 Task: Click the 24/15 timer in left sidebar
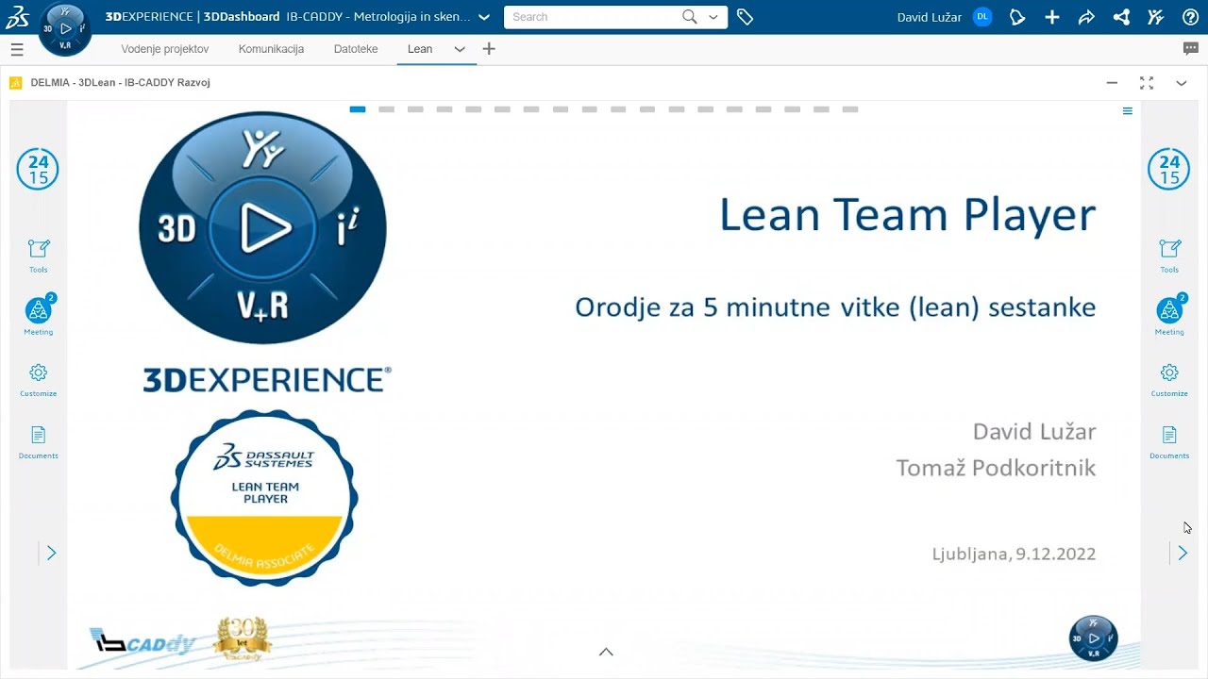[x=38, y=170]
